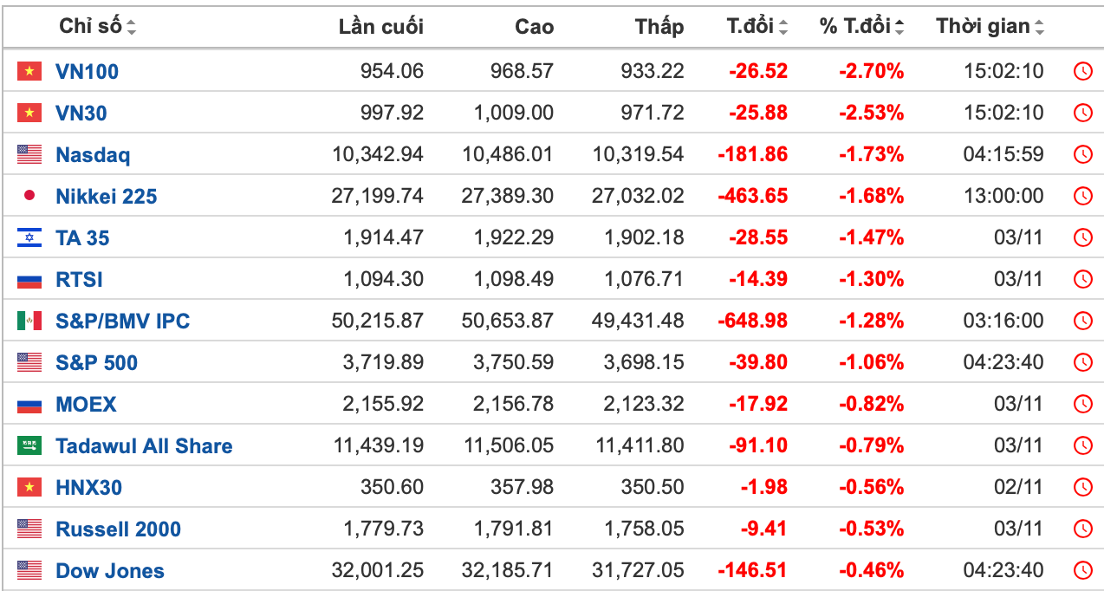Image resolution: width=1104 pixels, height=591 pixels.
Task: Open the MOEX index link
Action: tap(86, 404)
